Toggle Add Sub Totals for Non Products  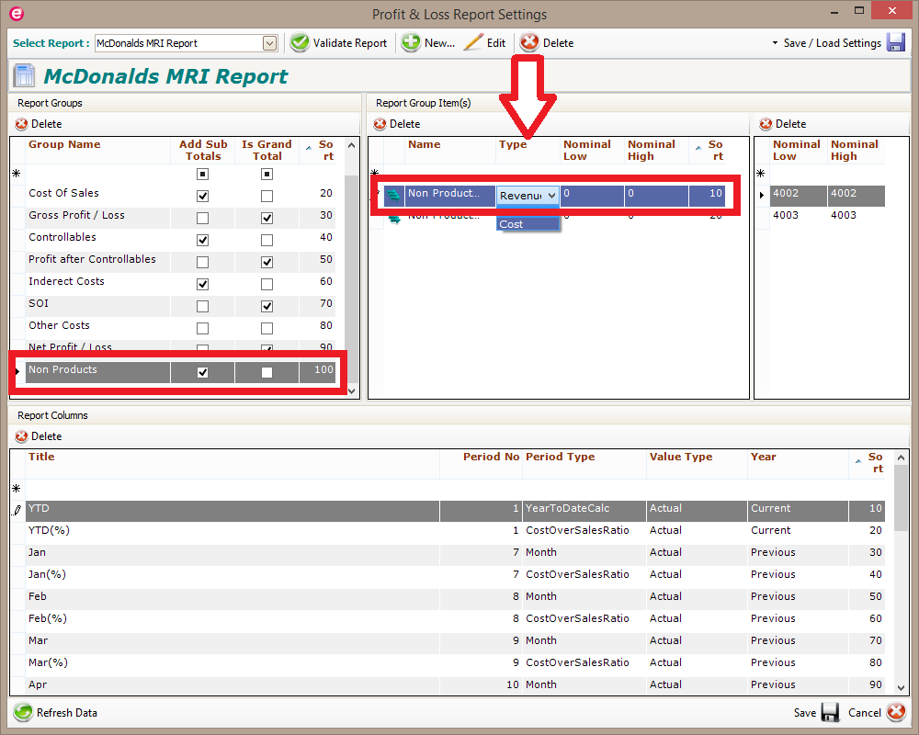tap(202, 372)
